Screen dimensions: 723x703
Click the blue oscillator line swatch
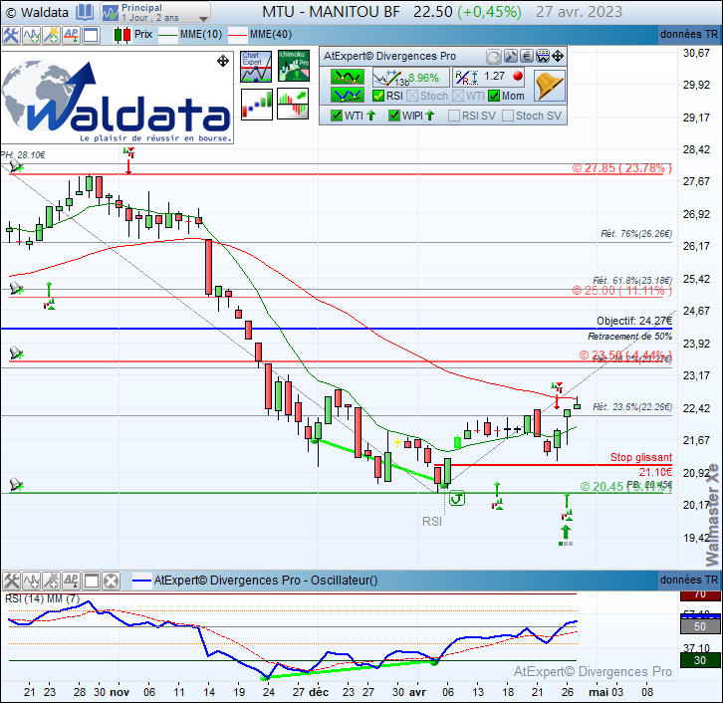[x=141, y=581]
